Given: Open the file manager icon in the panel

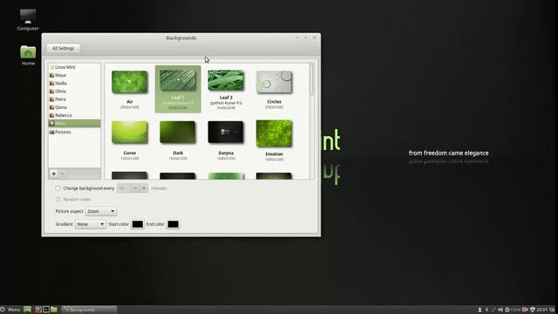Looking at the screenshot, I should pos(54,310).
